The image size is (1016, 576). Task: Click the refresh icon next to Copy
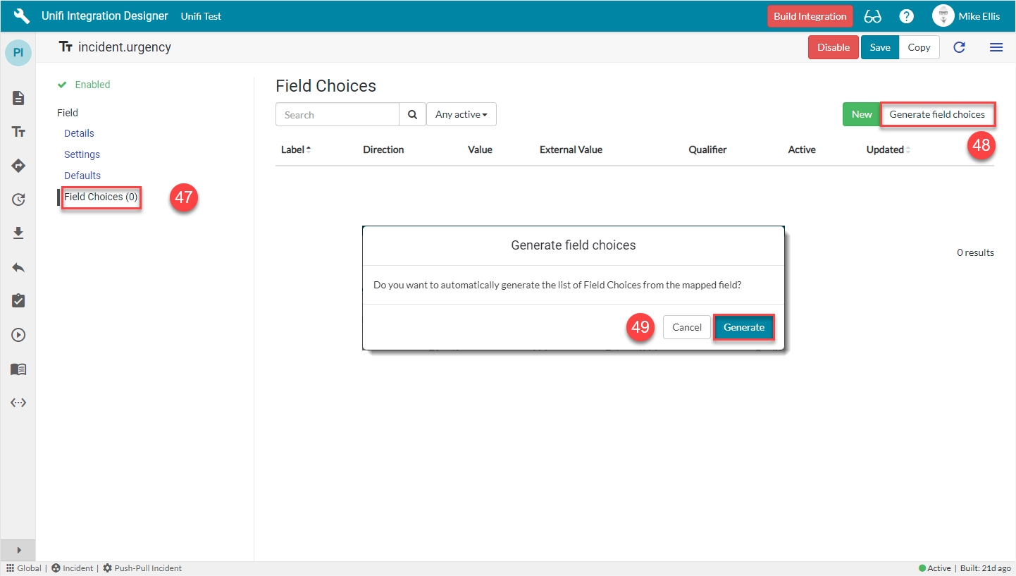(x=959, y=47)
